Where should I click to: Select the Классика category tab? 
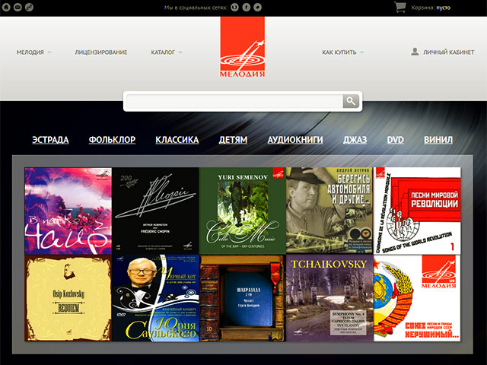tap(177, 140)
